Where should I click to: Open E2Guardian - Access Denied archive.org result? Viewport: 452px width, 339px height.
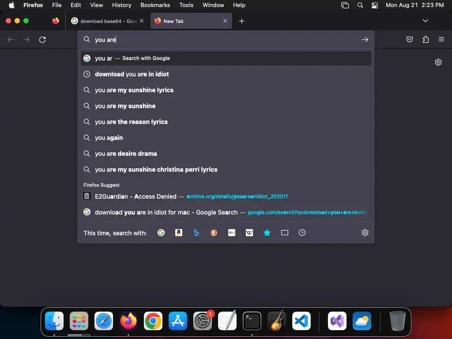226,196
